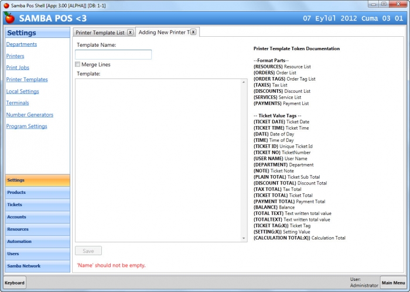Focus the Template Name input field
Image resolution: width=410 pixels, height=292 pixels.
click(x=113, y=54)
